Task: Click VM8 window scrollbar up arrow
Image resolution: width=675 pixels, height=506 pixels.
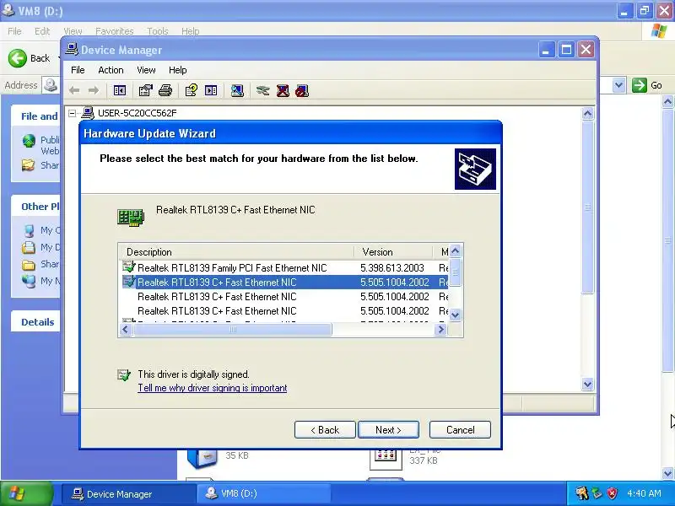Action: [667, 101]
